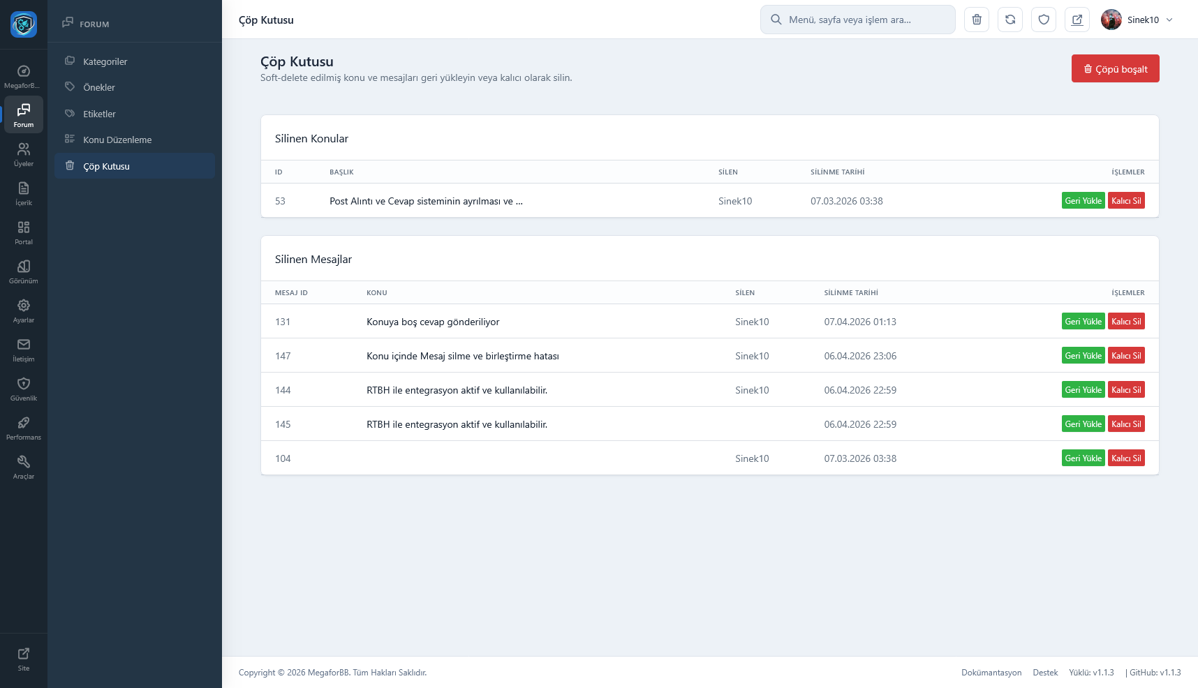Click the trash icon in top header
Screen dimensions: 1198x688
977,20
